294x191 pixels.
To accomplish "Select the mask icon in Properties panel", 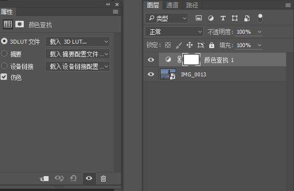I will 19,24.
